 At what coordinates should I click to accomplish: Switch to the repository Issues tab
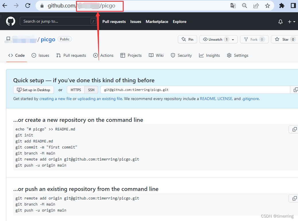40,55
